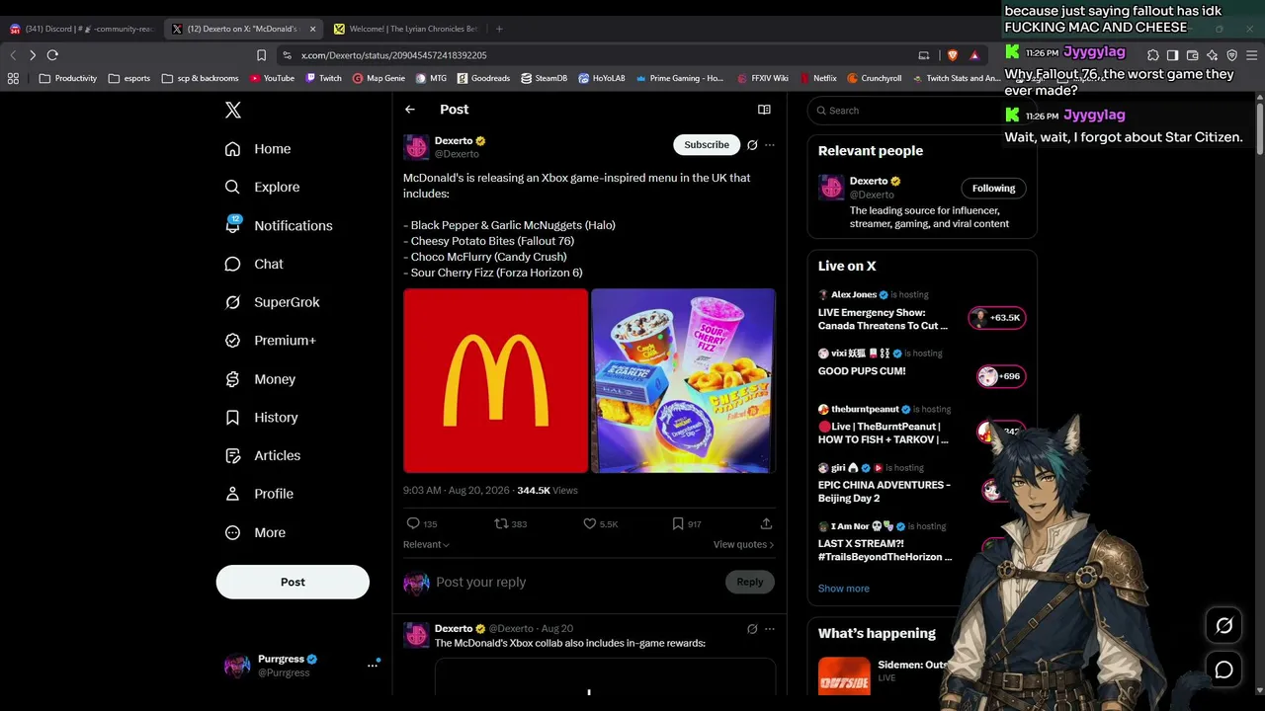Screen dimensions: 1265x711
Task: Join Alex Jones live with +63.5K listeners
Action: click(996, 318)
